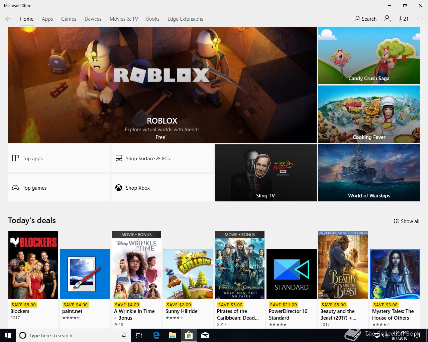Click the Today's deals heading
The height and width of the screenshot is (342, 428).
(32, 220)
